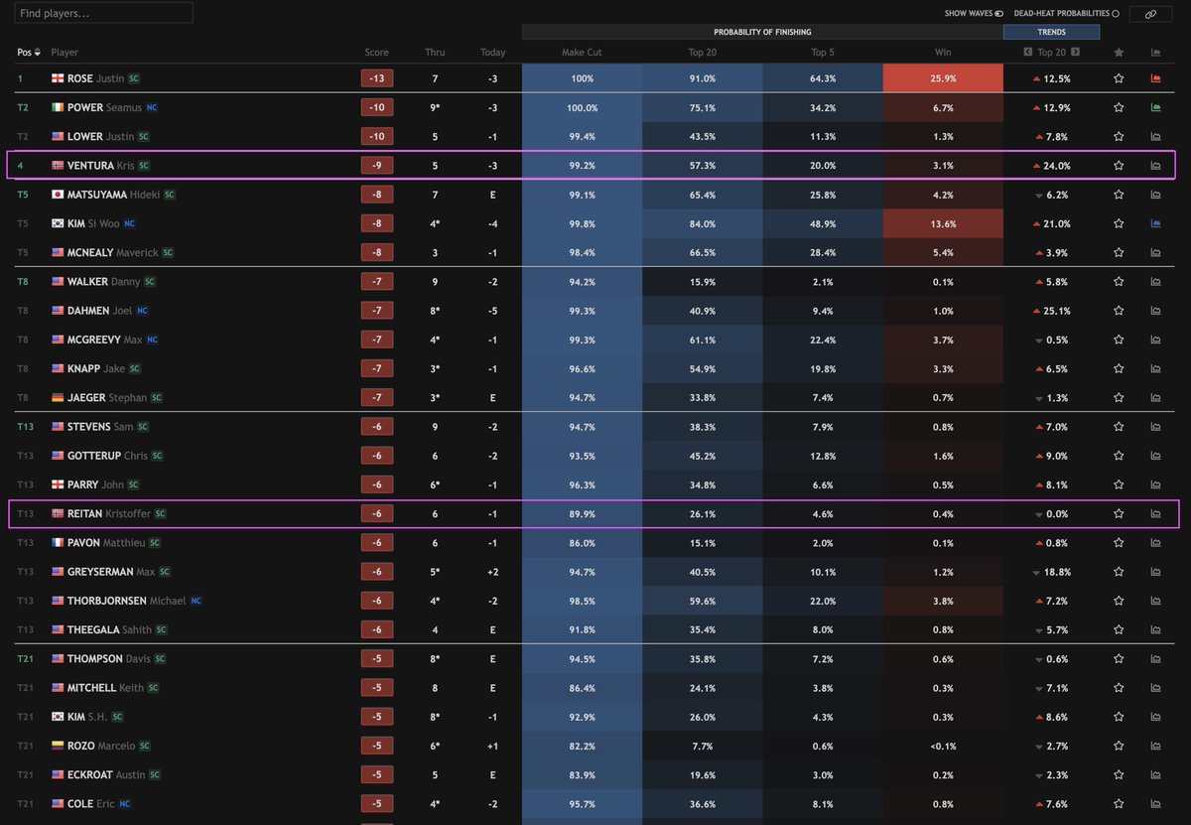The image size is (1191, 825).
Task: Open chart for VENTURA Kris row
Action: (x=1155, y=166)
